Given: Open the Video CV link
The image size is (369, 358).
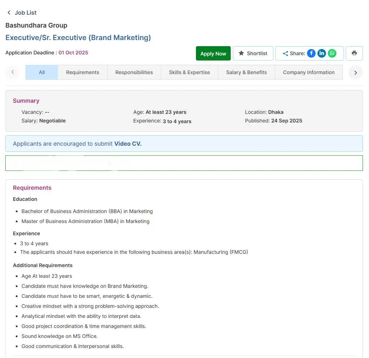Looking at the screenshot, I should click(x=128, y=144).
